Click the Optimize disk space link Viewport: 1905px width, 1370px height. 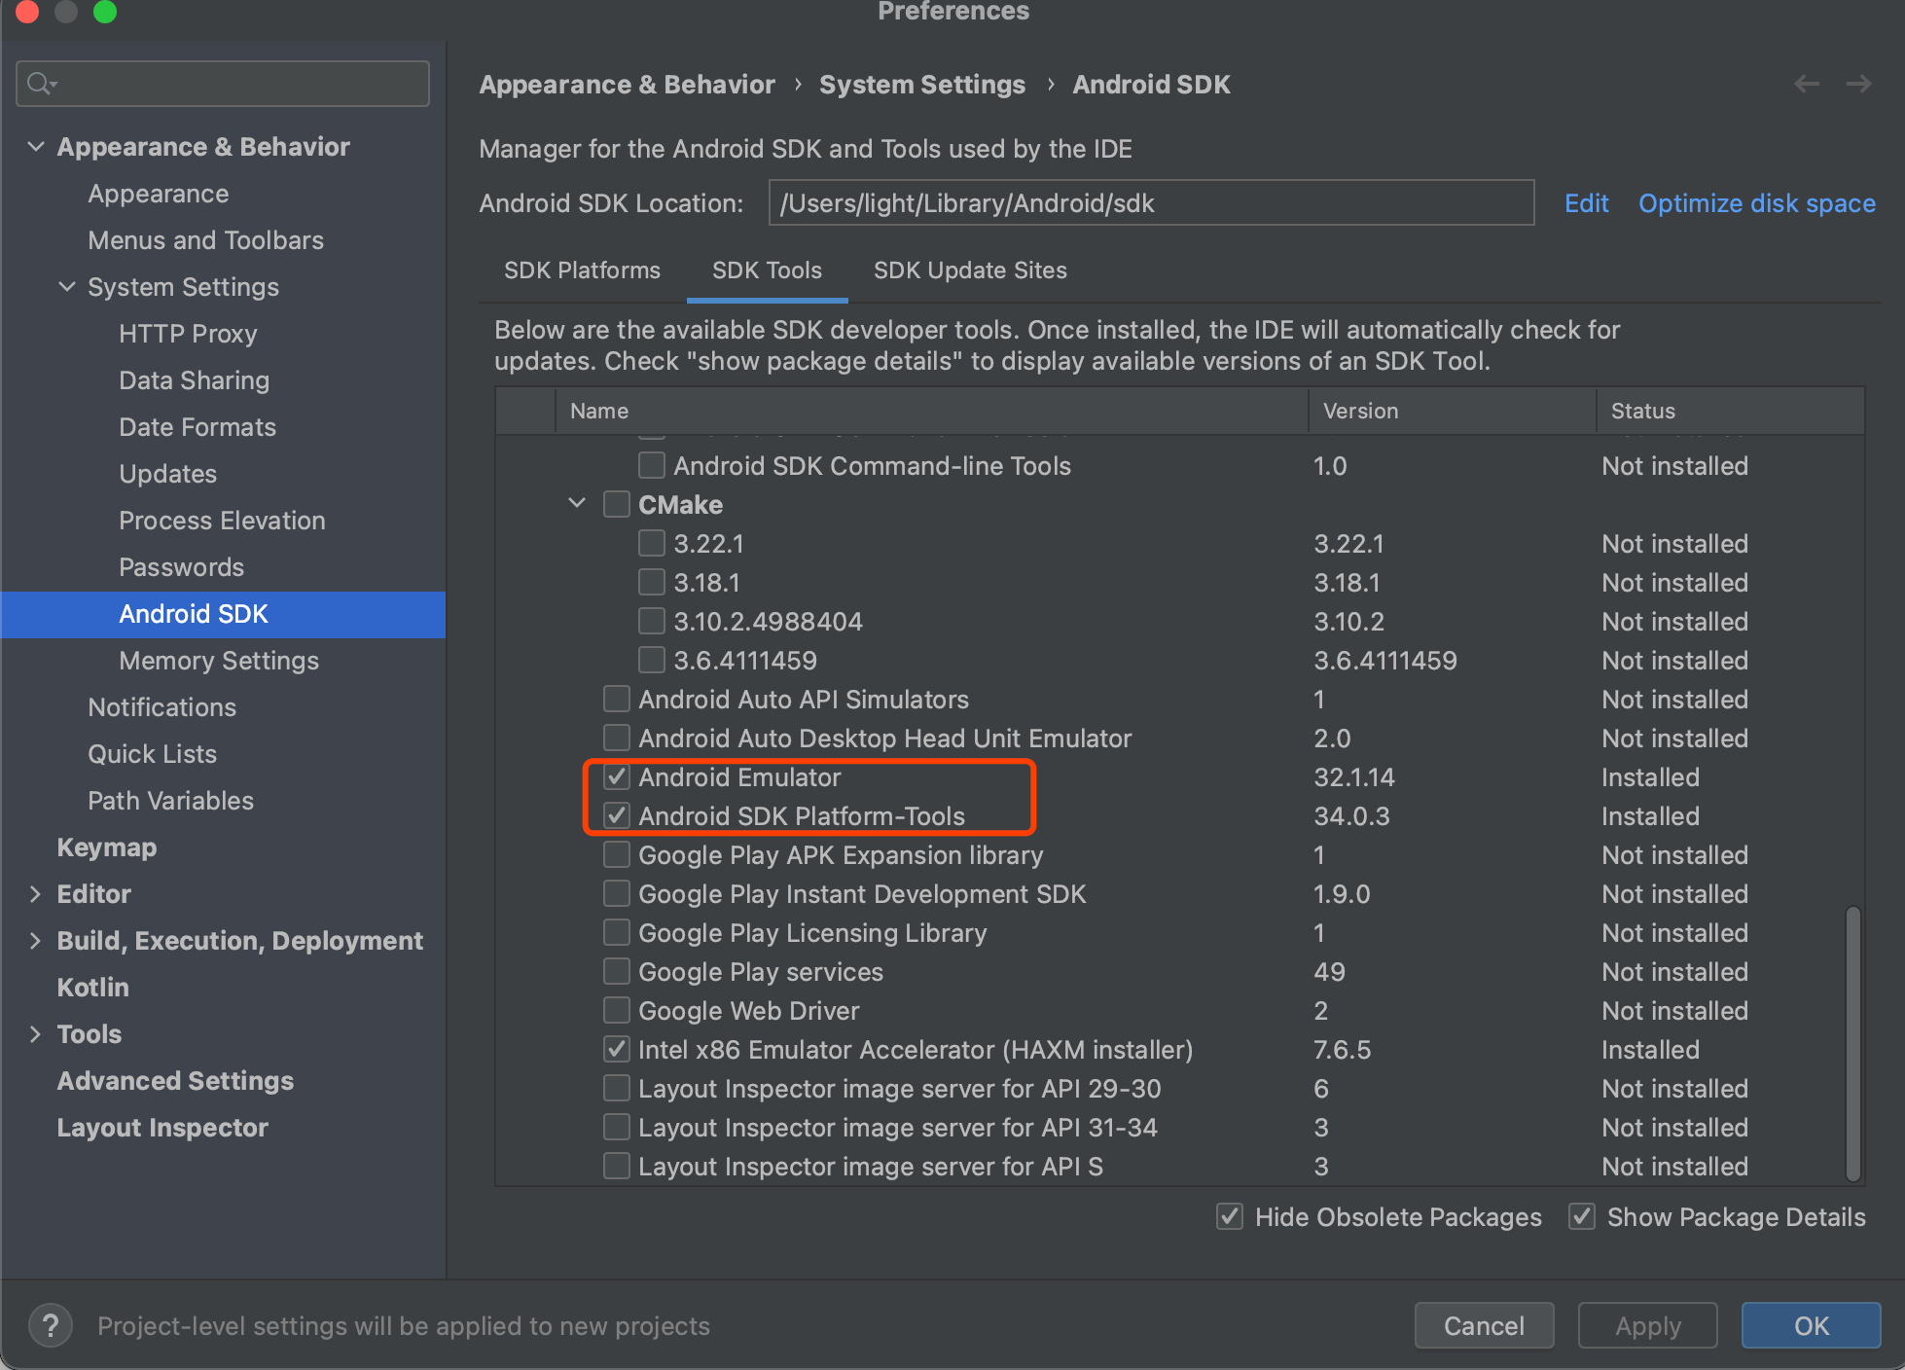coord(1756,203)
